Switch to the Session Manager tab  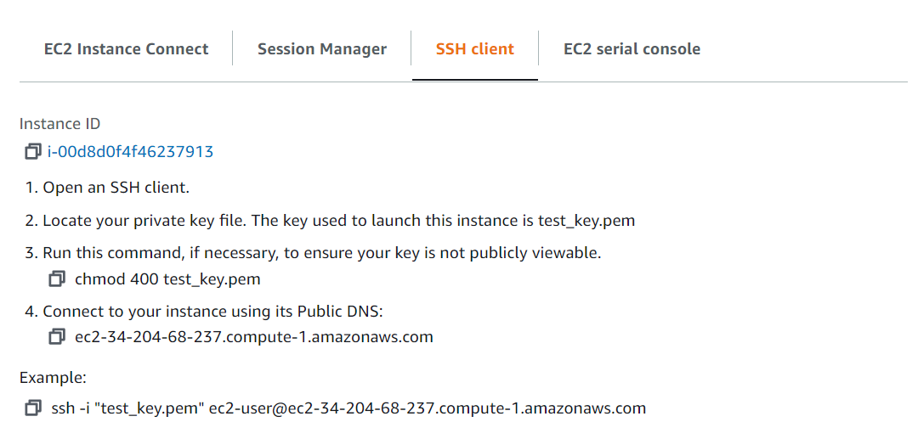tap(322, 49)
